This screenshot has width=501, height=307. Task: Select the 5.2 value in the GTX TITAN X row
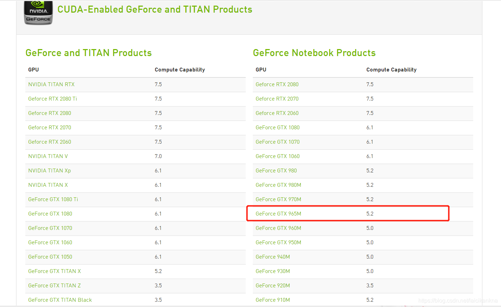158,271
